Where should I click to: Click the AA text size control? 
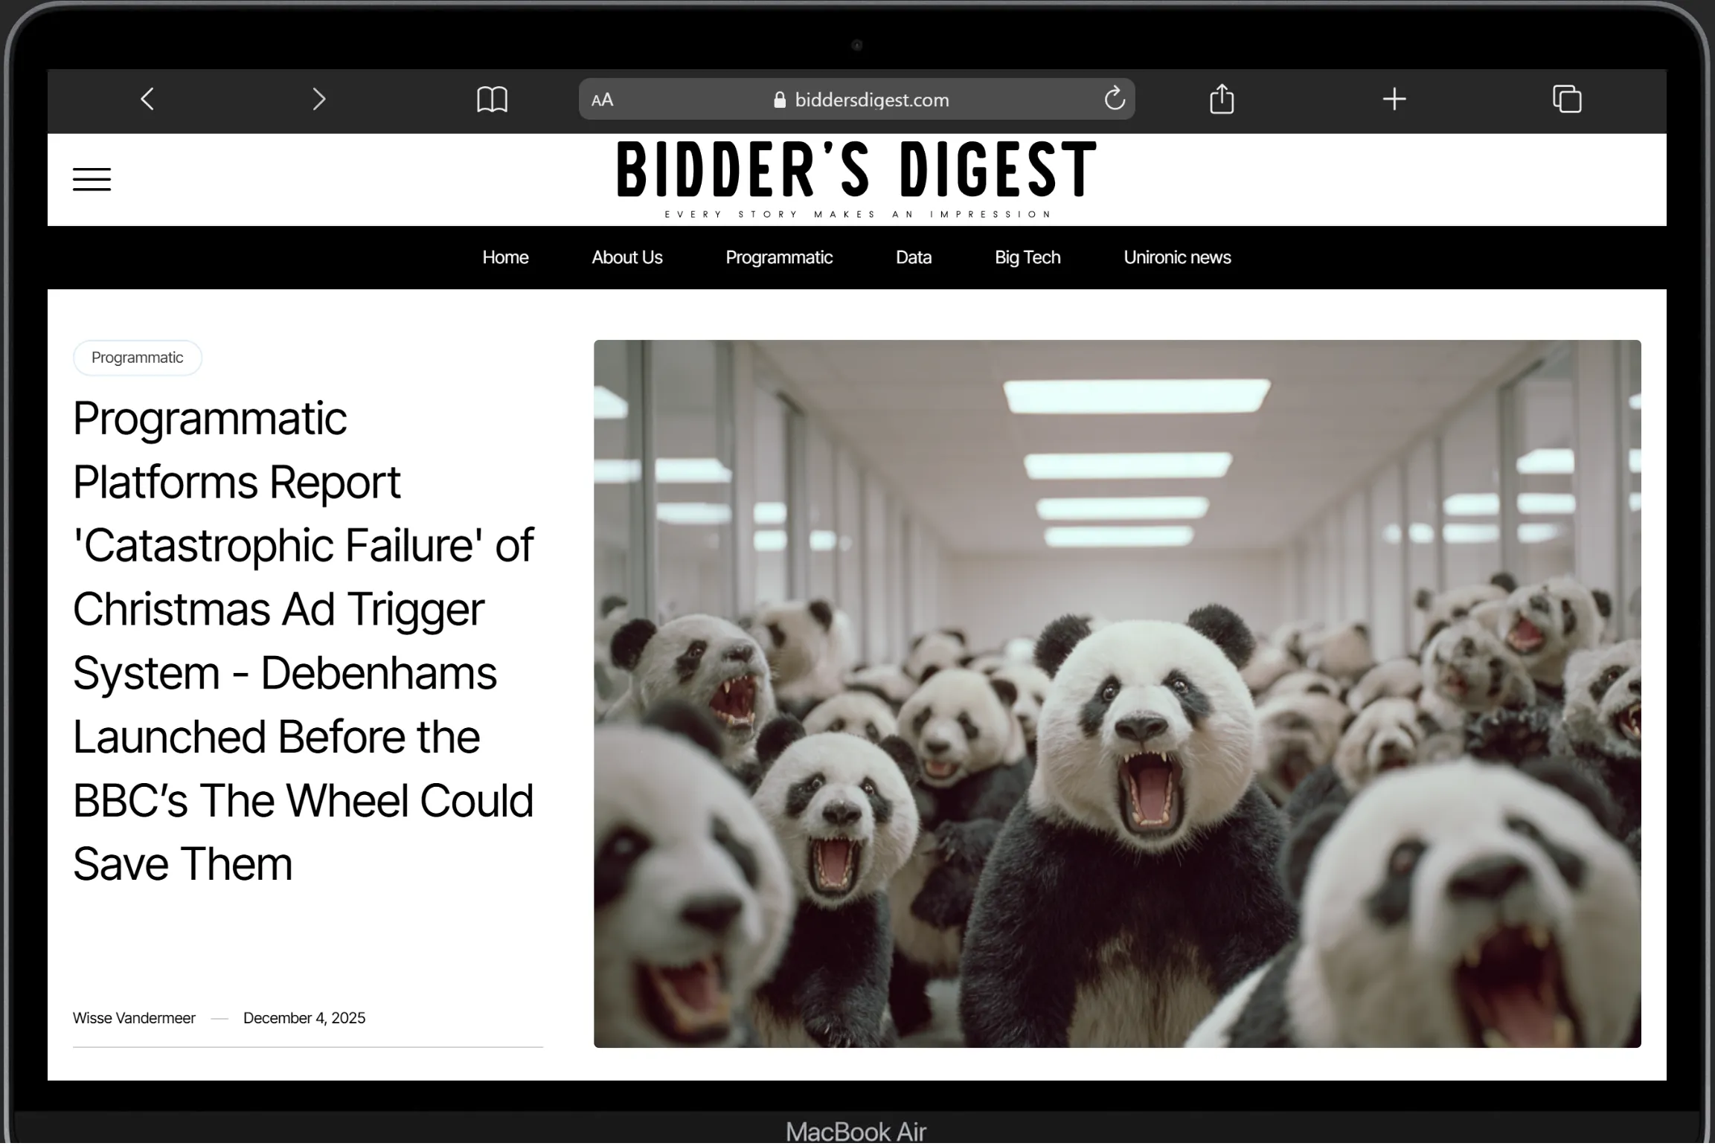pyautogui.click(x=602, y=99)
